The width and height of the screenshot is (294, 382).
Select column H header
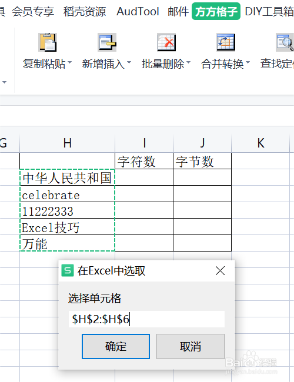click(67, 143)
